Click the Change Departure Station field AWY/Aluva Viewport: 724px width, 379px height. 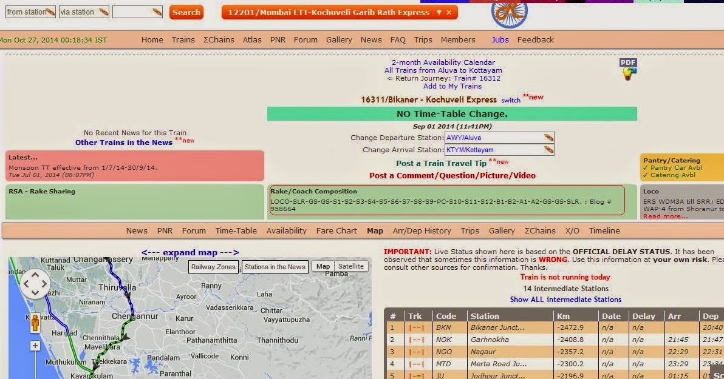(499, 138)
